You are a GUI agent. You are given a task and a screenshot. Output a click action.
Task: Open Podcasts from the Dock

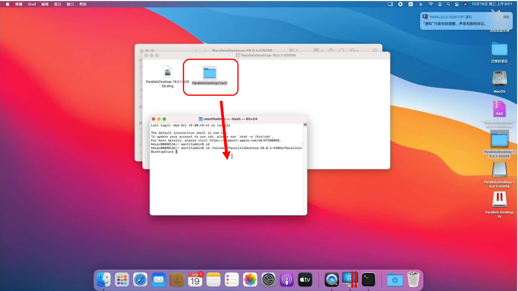[287, 280]
